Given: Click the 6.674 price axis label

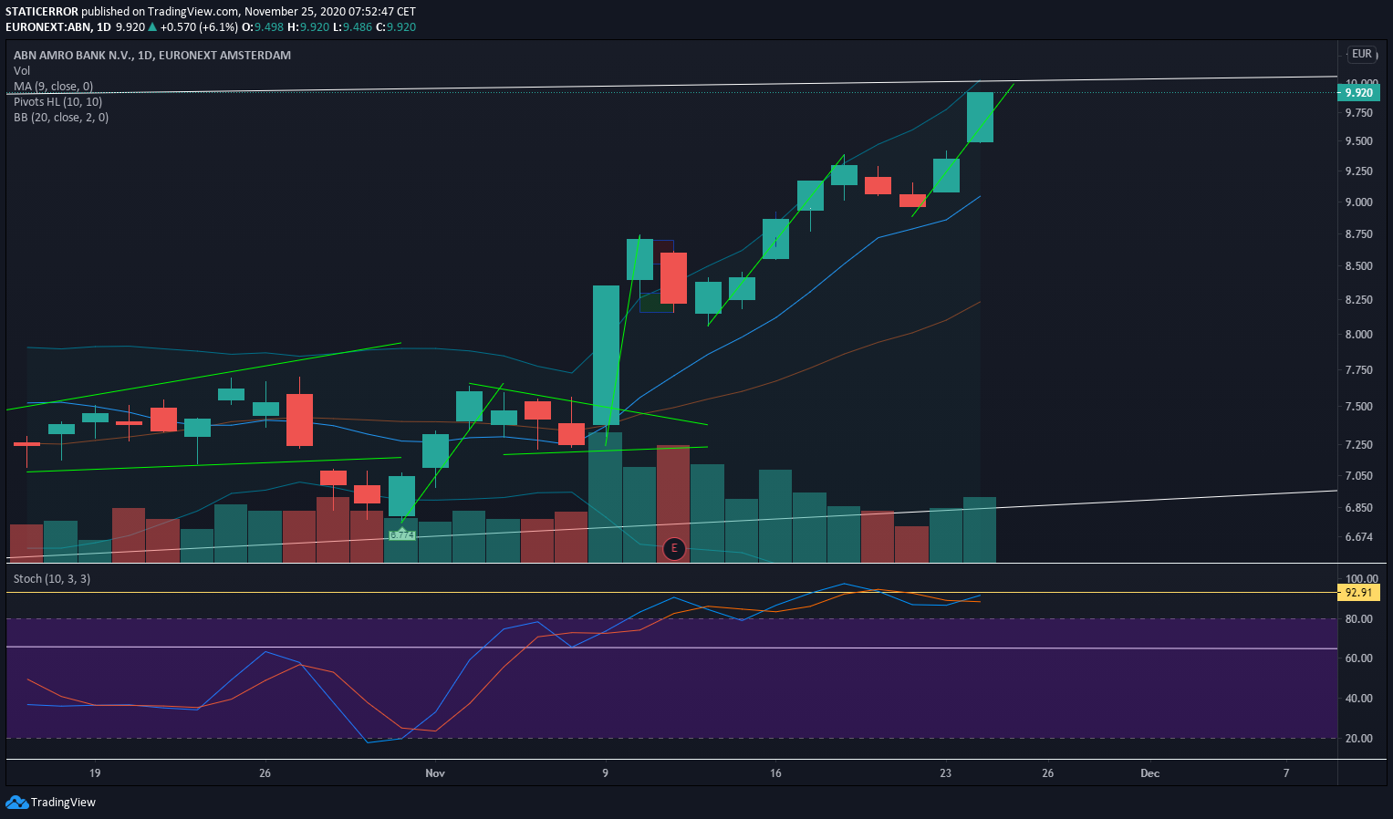Looking at the screenshot, I should (x=1359, y=537).
